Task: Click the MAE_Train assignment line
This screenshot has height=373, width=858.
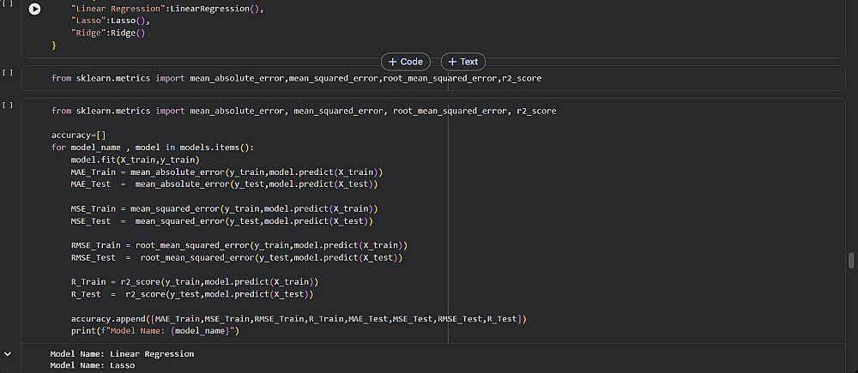Action: 227,171
